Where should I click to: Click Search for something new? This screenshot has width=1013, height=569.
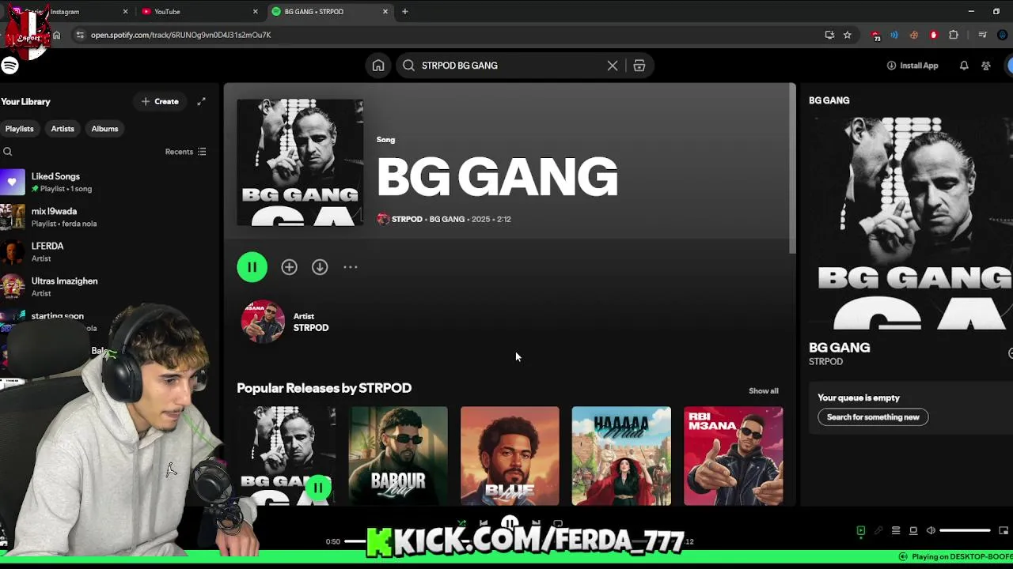(x=873, y=417)
